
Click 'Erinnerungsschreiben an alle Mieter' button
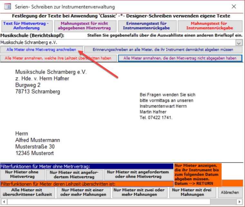(x=163, y=50)
